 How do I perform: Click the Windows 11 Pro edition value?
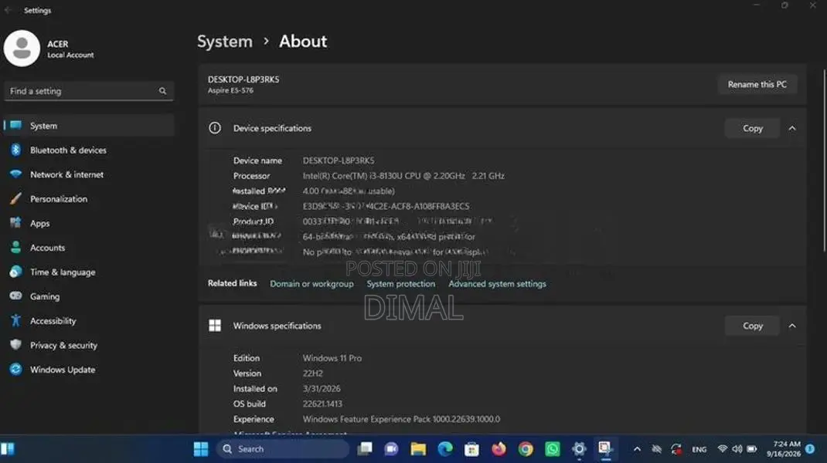click(332, 358)
